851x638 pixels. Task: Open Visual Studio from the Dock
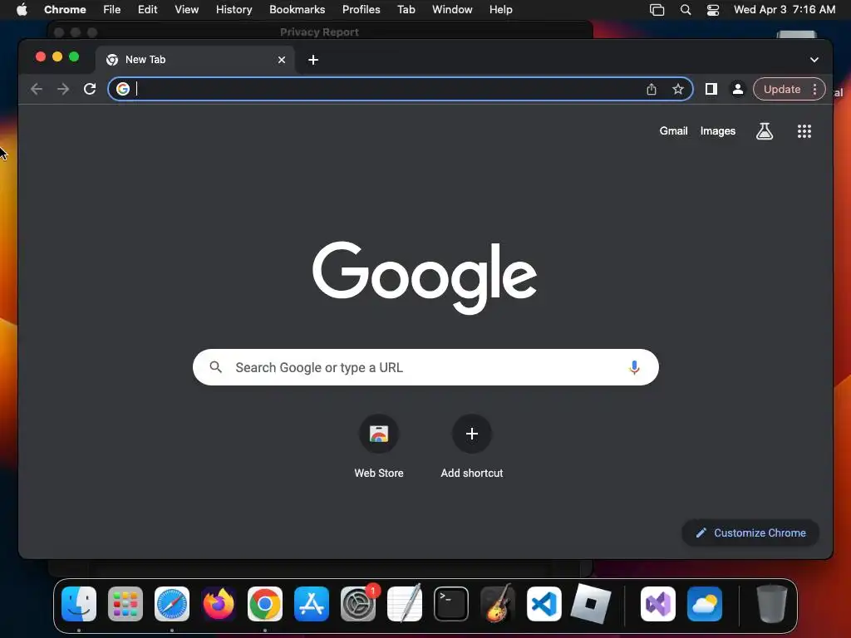(x=658, y=604)
